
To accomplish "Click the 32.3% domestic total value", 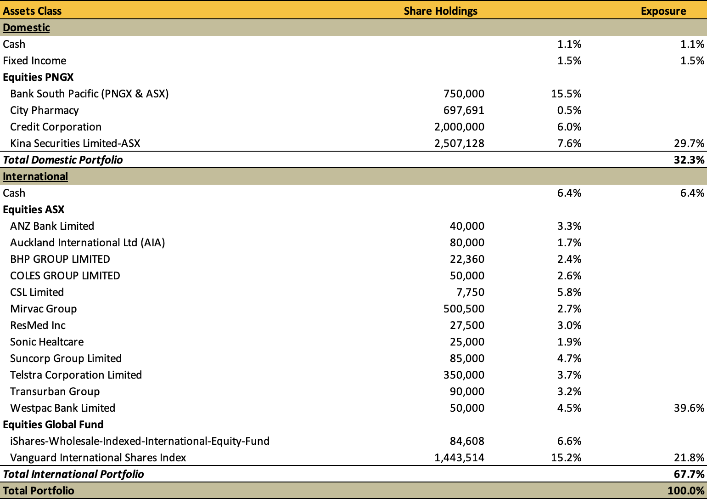I will tap(689, 160).
